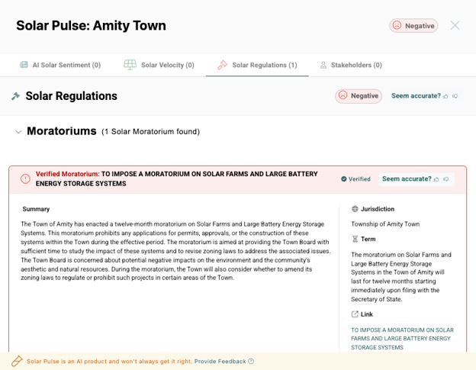Thumbs up the Solar Regulations section's accuracy
The image size is (476, 370).
tap(445, 96)
